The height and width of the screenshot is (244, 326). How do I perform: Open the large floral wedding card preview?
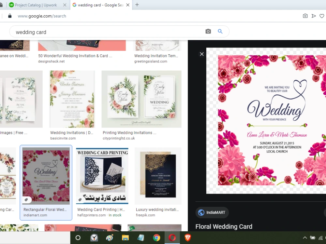(266, 121)
